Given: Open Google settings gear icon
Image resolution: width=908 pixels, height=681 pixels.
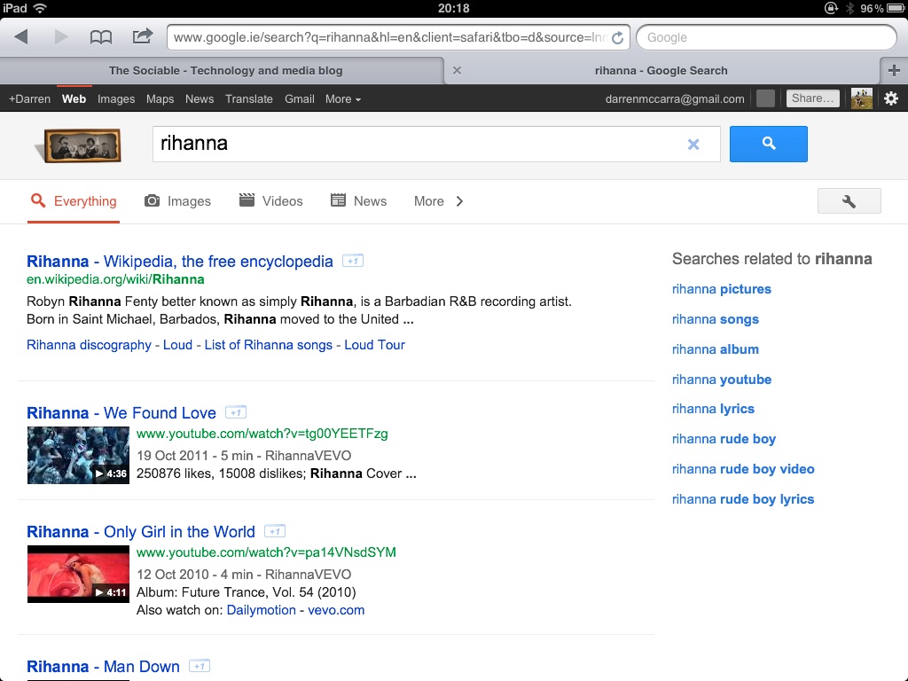Looking at the screenshot, I should click(x=891, y=98).
